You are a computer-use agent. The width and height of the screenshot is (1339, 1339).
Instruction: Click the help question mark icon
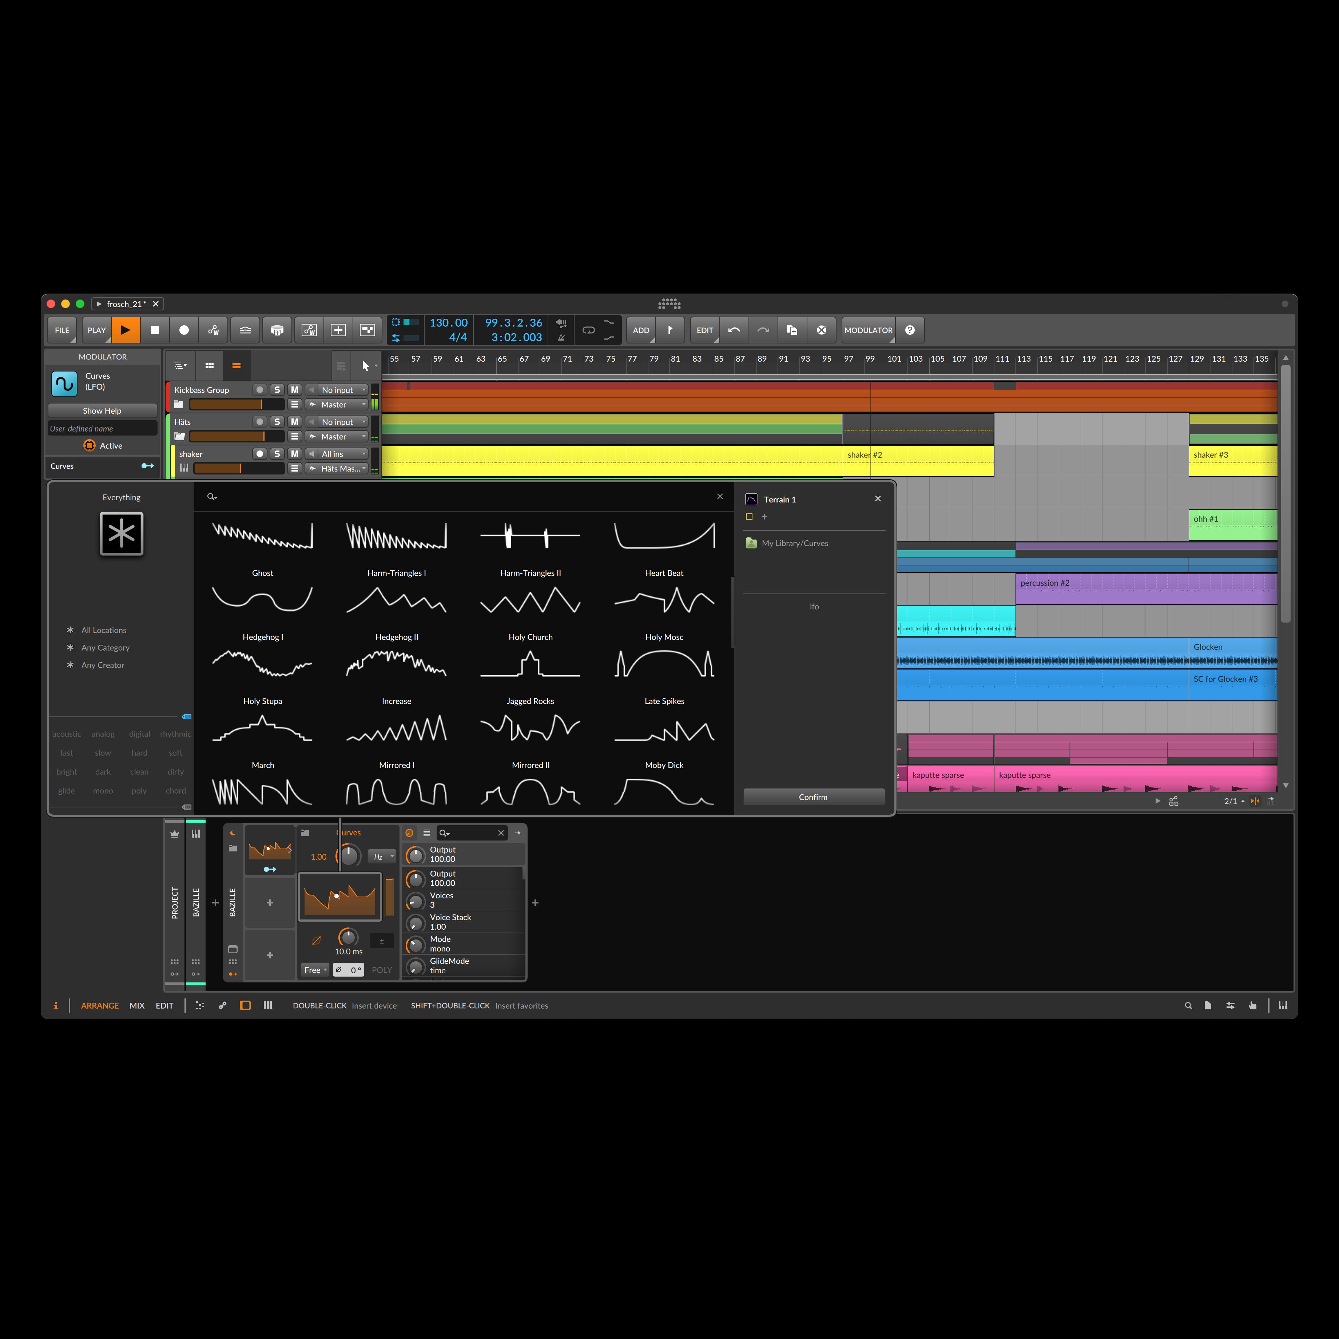pyautogui.click(x=910, y=330)
